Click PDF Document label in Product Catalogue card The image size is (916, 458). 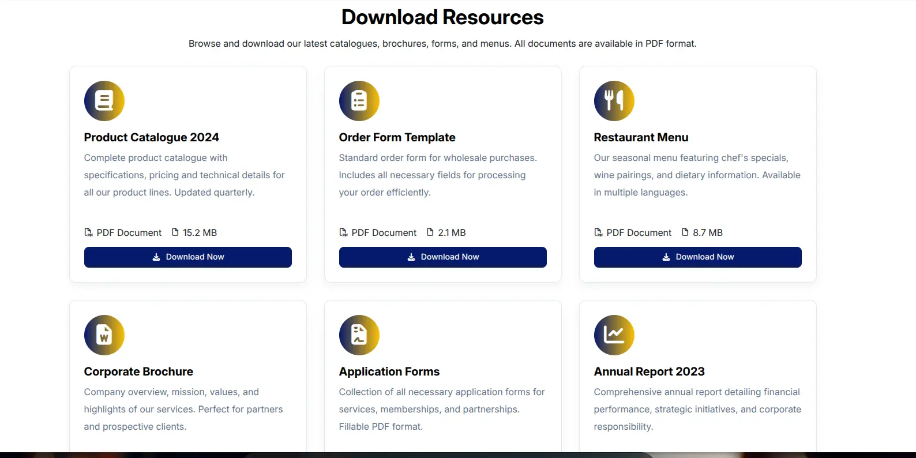click(129, 232)
